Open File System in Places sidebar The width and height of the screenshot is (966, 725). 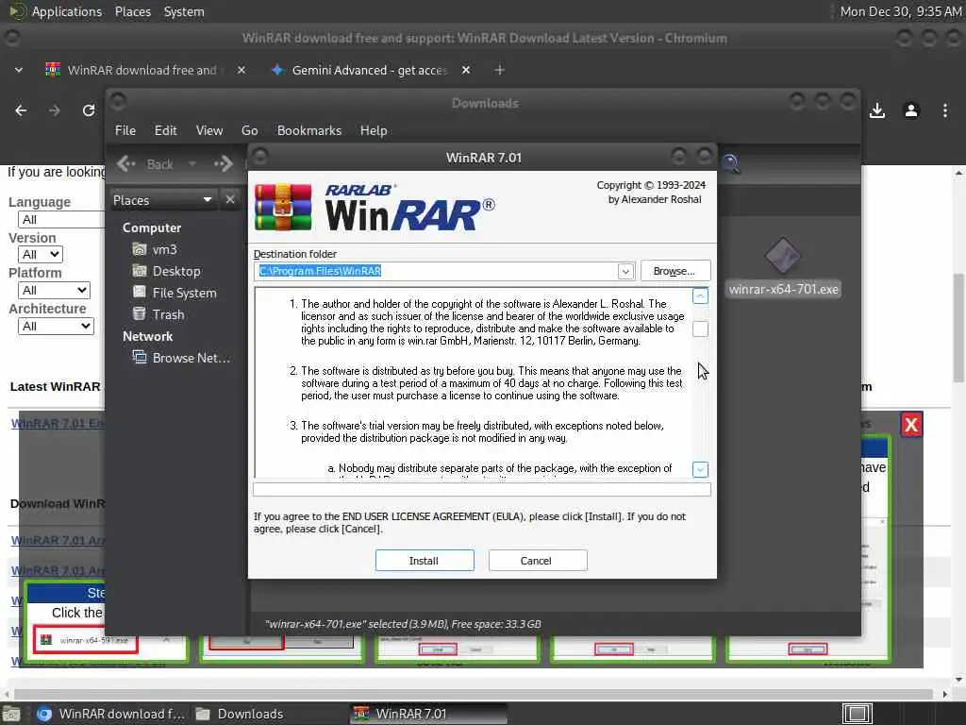click(x=184, y=293)
